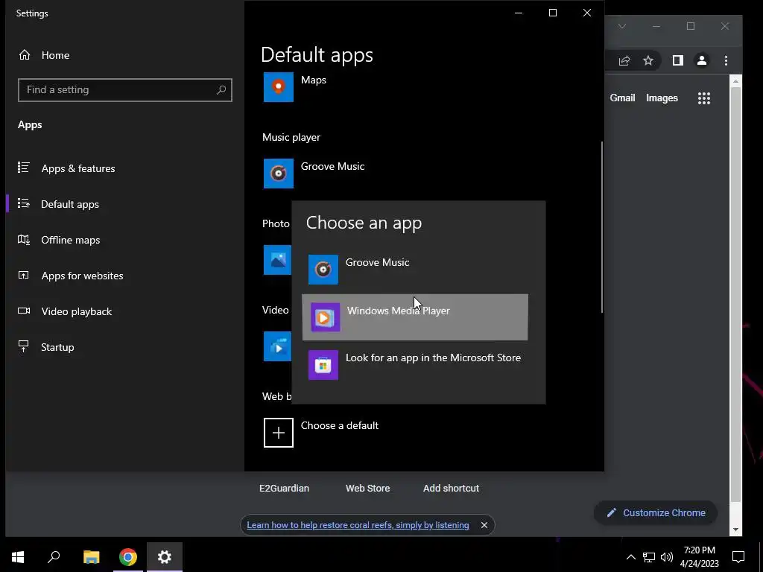This screenshot has height=572, width=763.
Task: Open the volume tray icon
Action: click(x=667, y=557)
